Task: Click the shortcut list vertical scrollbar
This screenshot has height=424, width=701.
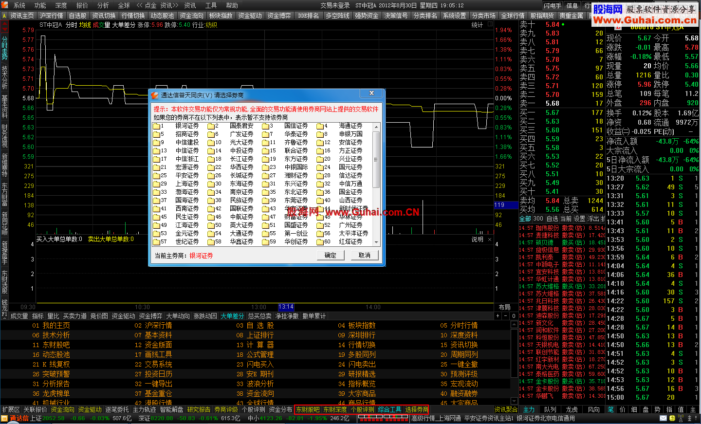Action: coord(514,363)
